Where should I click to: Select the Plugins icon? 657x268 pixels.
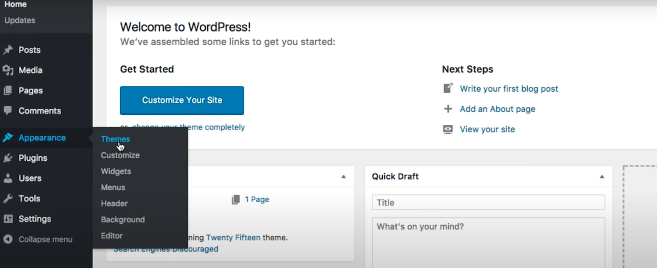tap(7, 157)
